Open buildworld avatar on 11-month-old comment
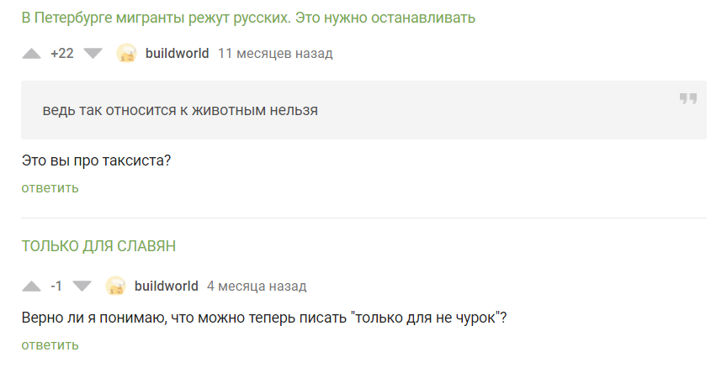The height and width of the screenshot is (368, 727). pyautogui.click(x=126, y=53)
